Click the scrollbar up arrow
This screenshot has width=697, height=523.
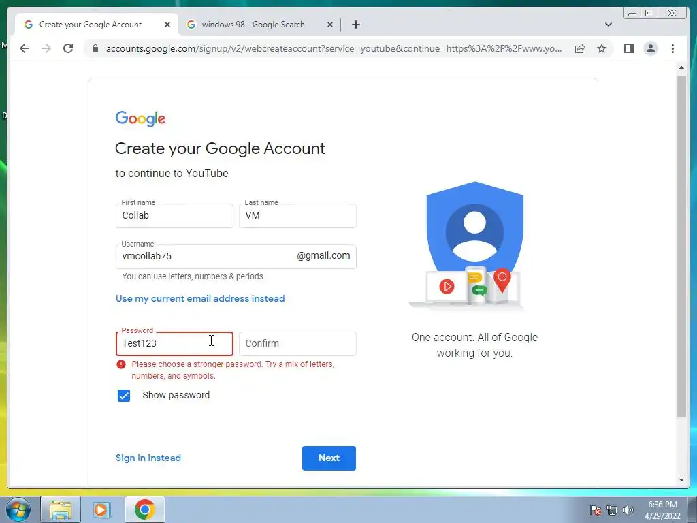(681, 67)
